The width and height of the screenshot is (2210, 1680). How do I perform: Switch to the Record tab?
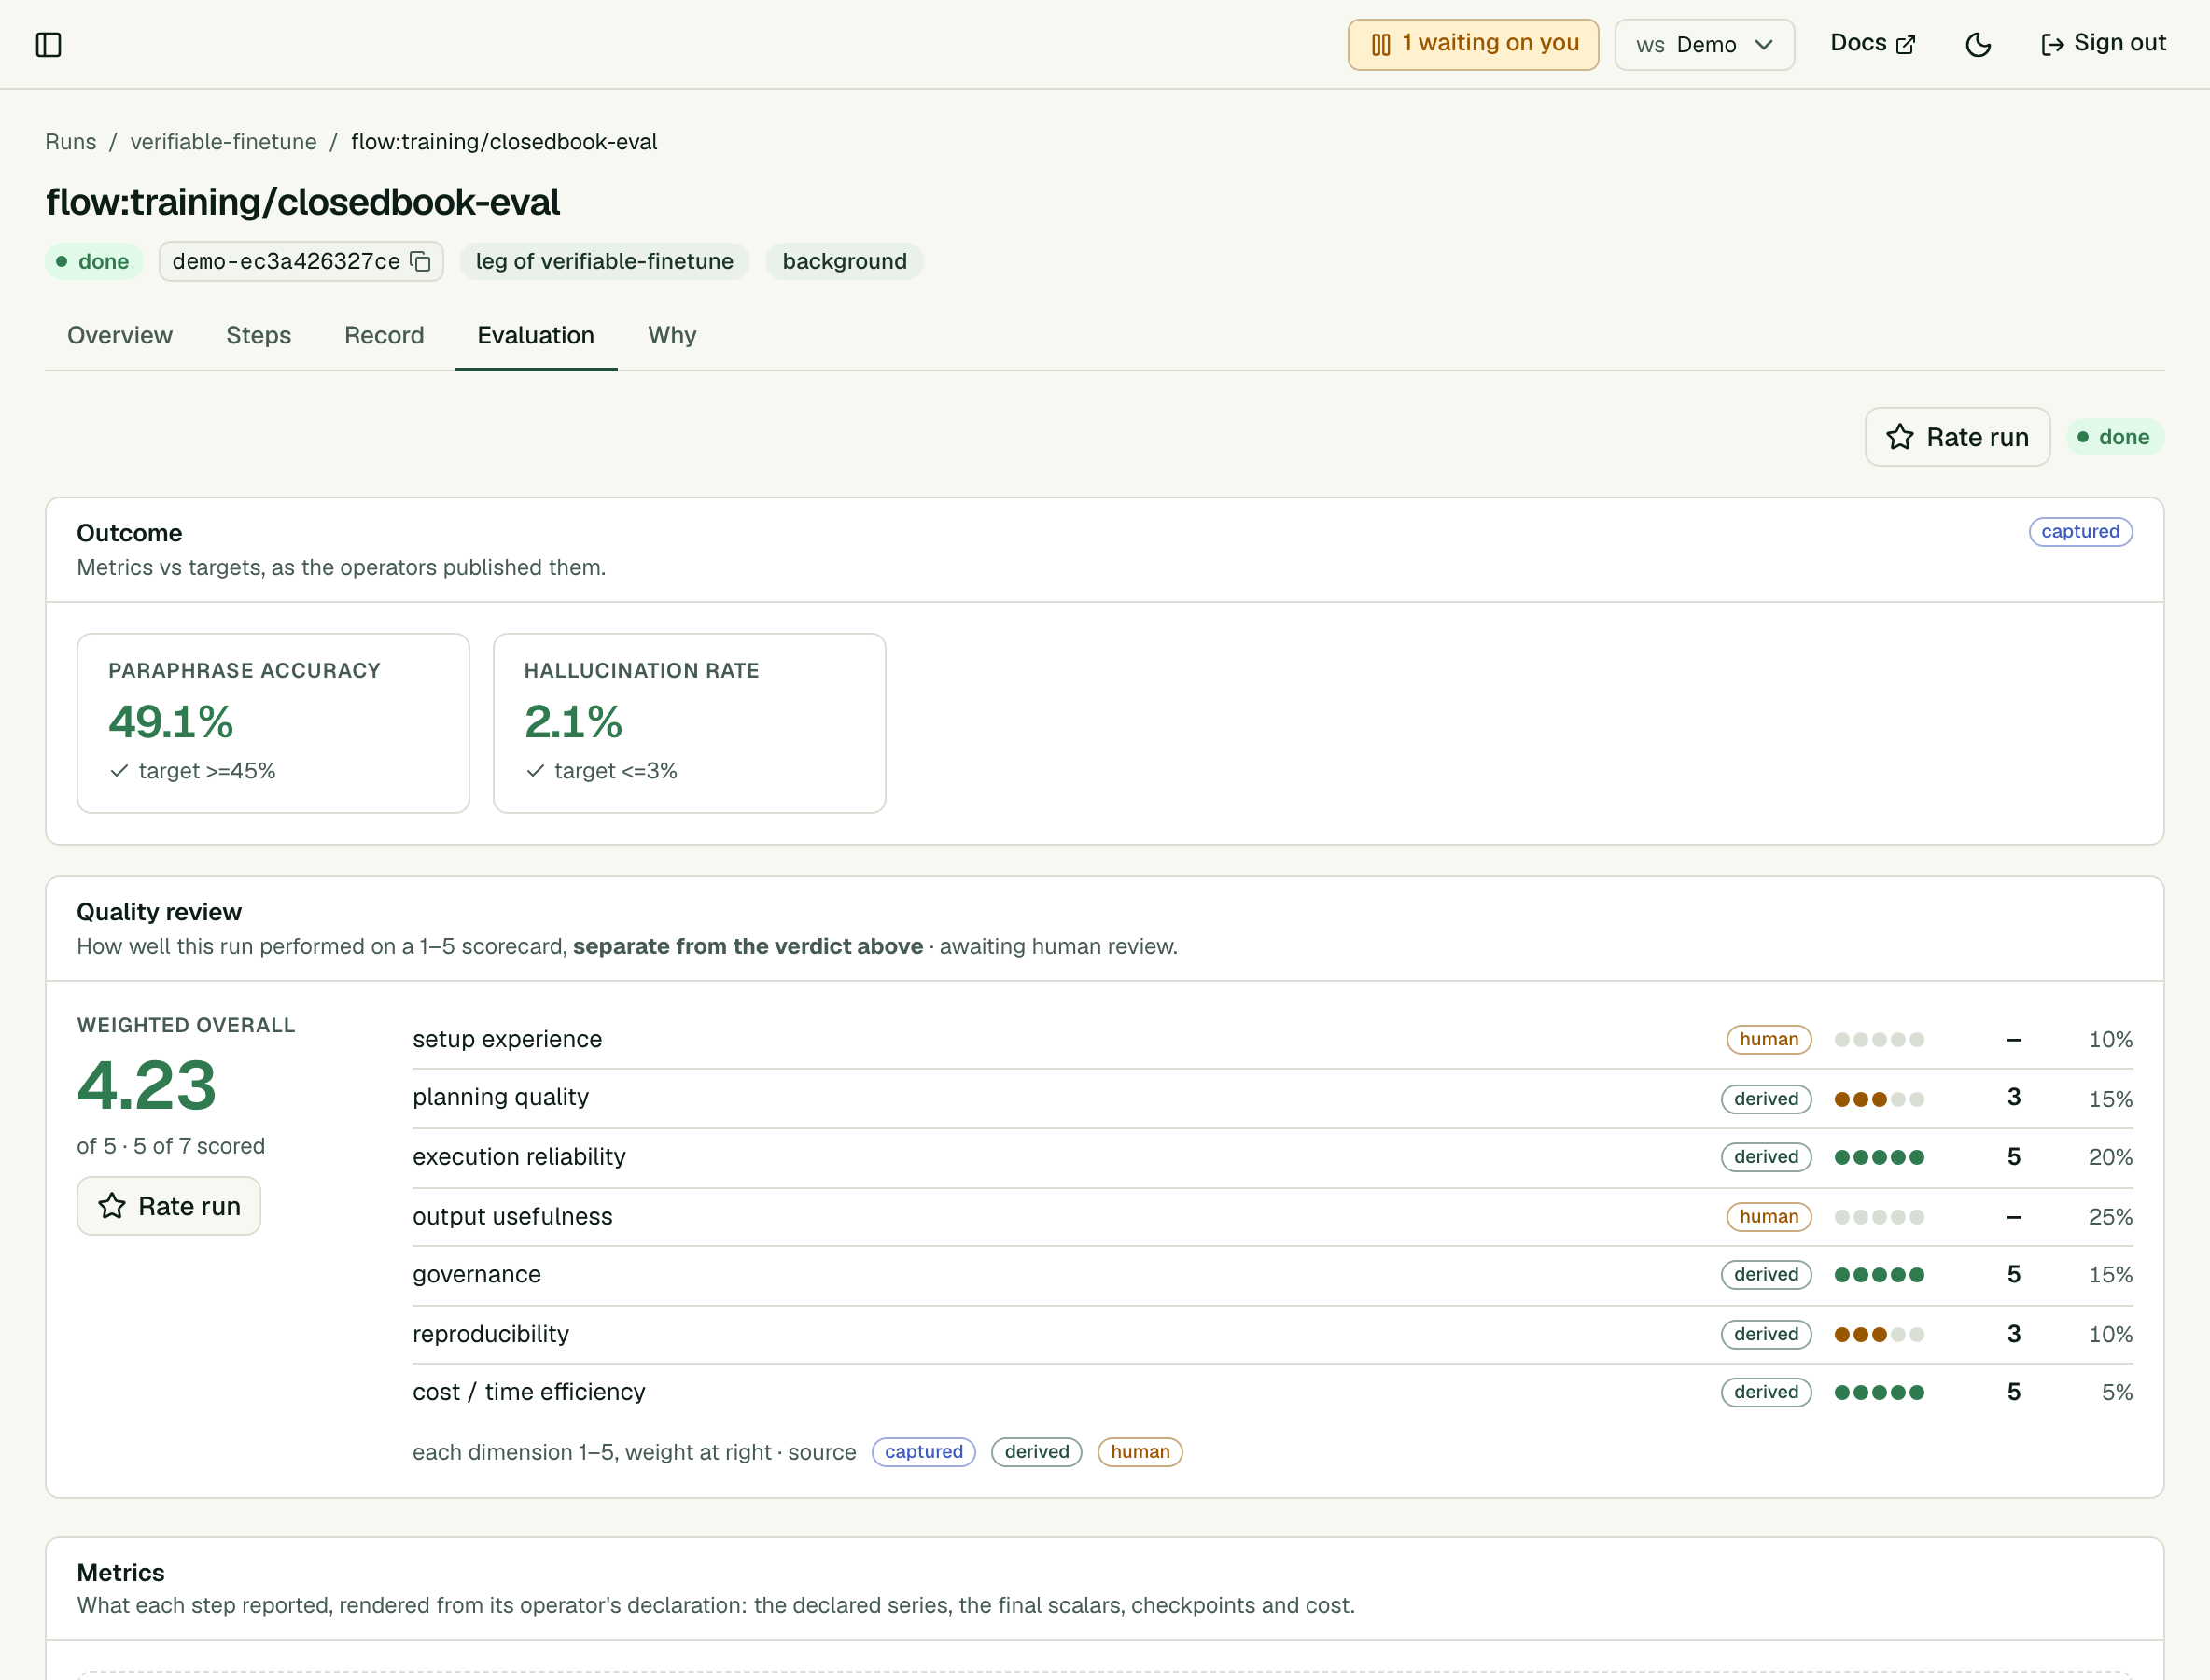384,335
